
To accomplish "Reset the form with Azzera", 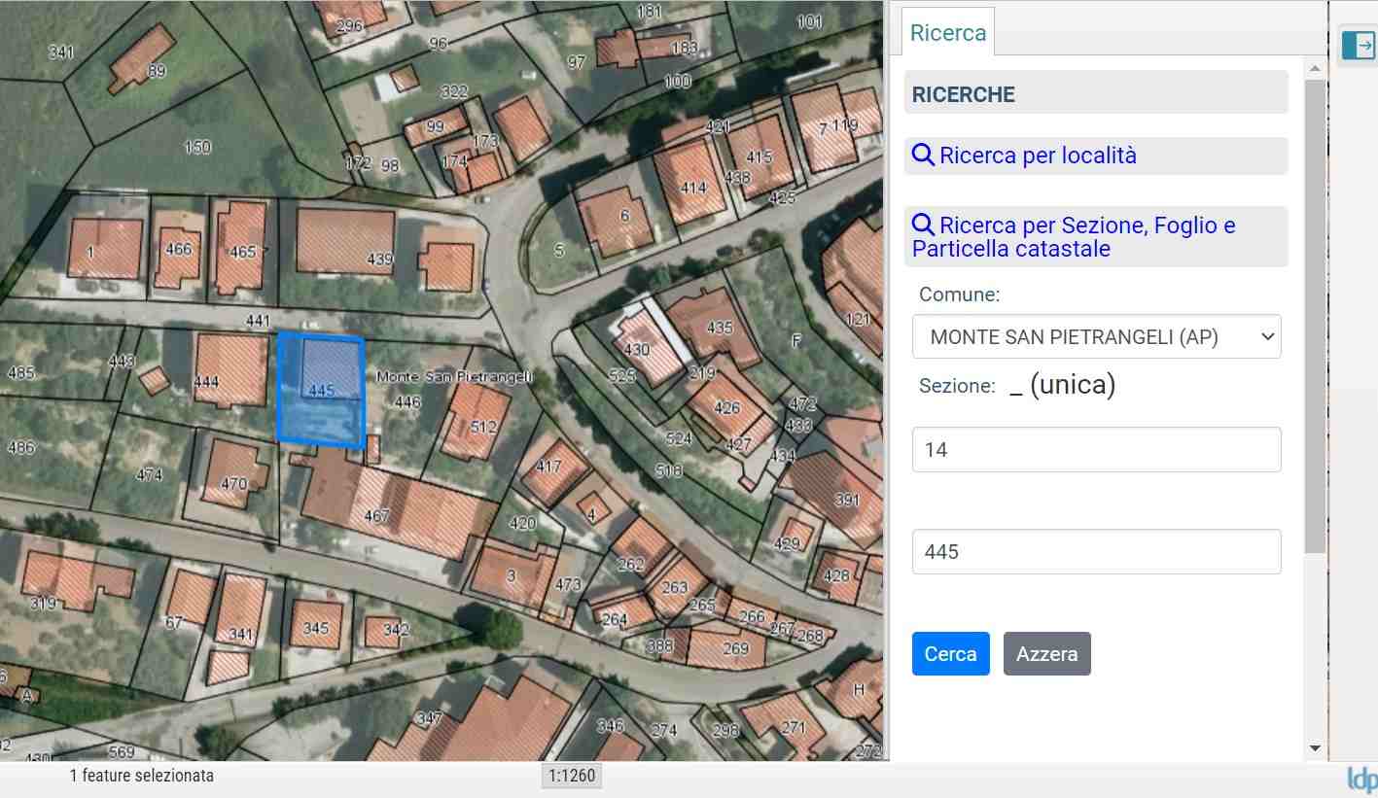I will (1046, 654).
